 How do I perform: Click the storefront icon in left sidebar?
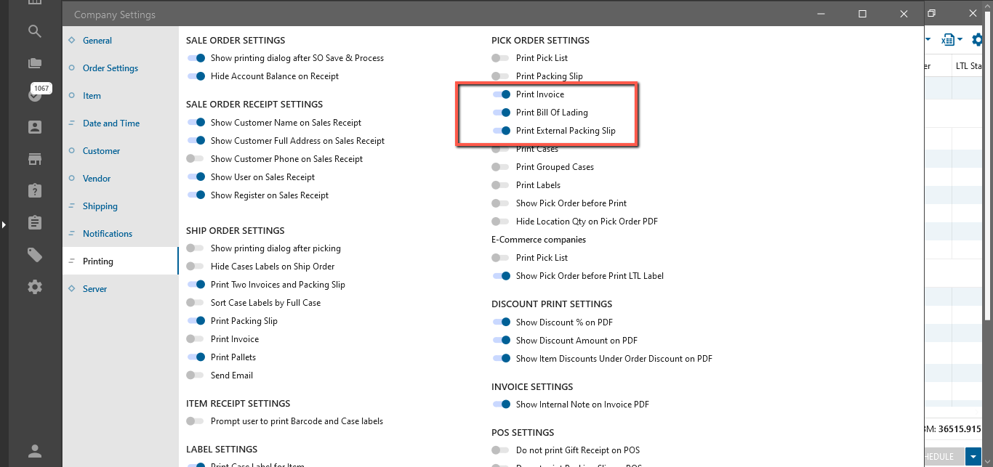click(x=35, y=159)
